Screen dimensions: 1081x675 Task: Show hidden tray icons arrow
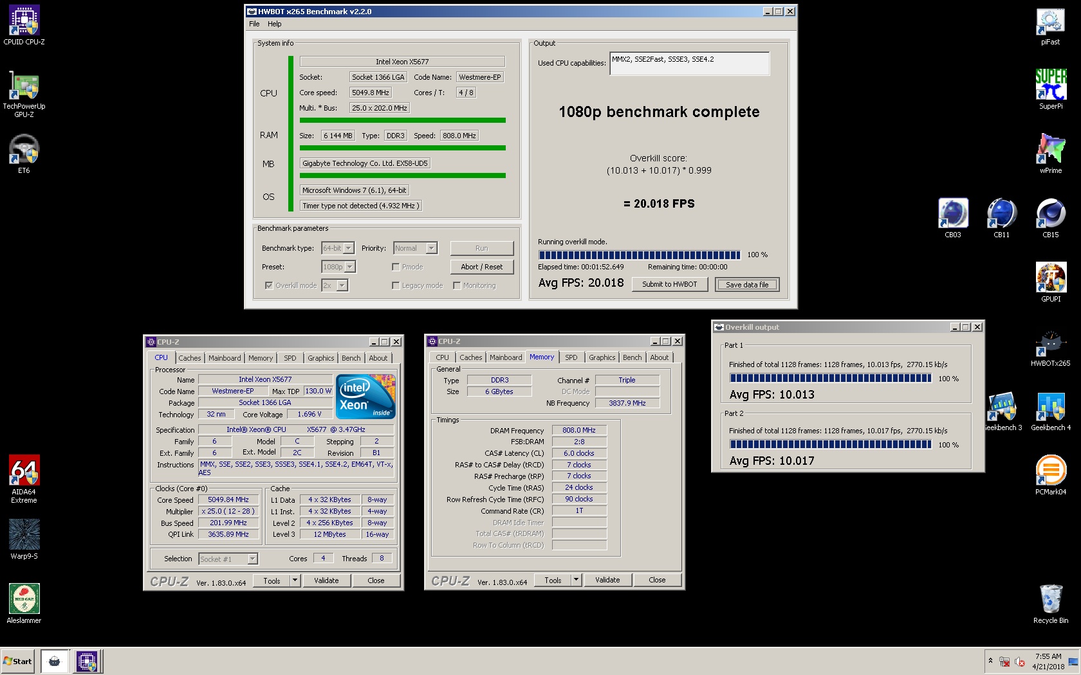click(990, 661)
